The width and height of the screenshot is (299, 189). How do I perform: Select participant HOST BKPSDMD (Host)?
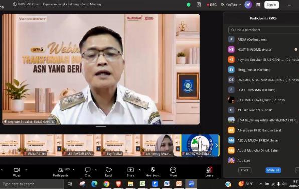click(x=263, y=50)
